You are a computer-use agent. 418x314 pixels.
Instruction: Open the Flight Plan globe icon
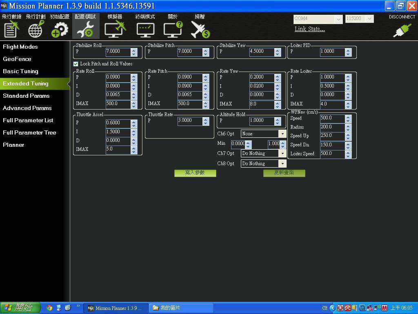click(x=36, y=29)
